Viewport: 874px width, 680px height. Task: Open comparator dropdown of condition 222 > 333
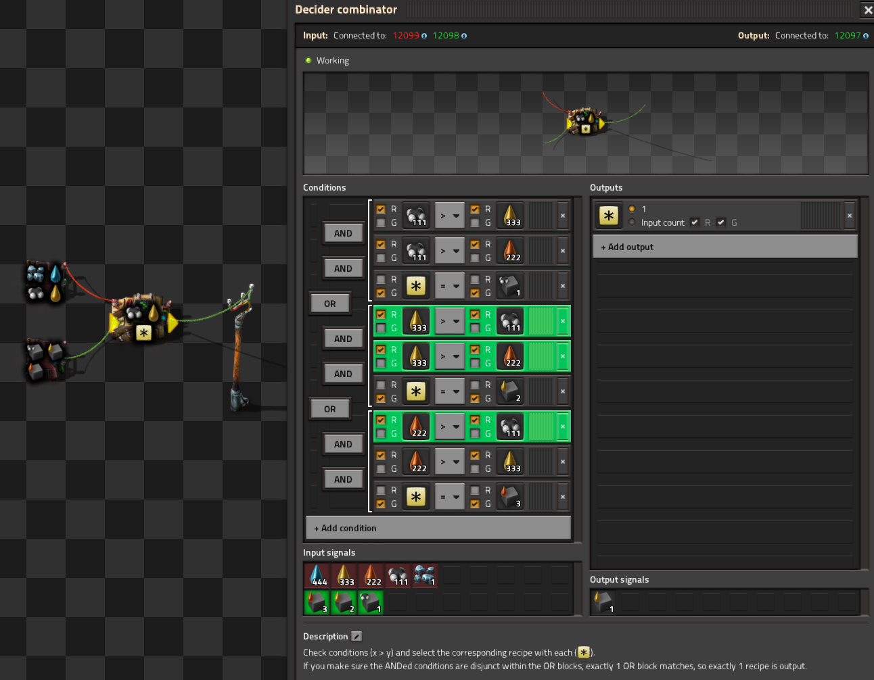pyautogui.click(x=450, y=462)
